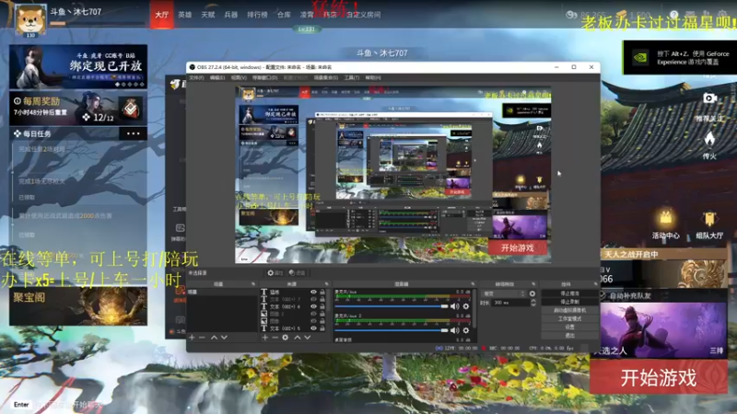737x414 pixels.
Task: Open the game camera icon at right edge
Action: [709, 98]
